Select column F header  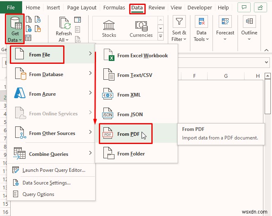[x=194, y=76]
